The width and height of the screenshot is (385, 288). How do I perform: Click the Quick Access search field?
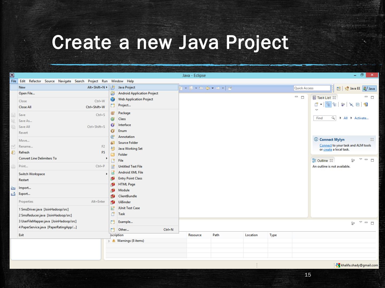312,88
